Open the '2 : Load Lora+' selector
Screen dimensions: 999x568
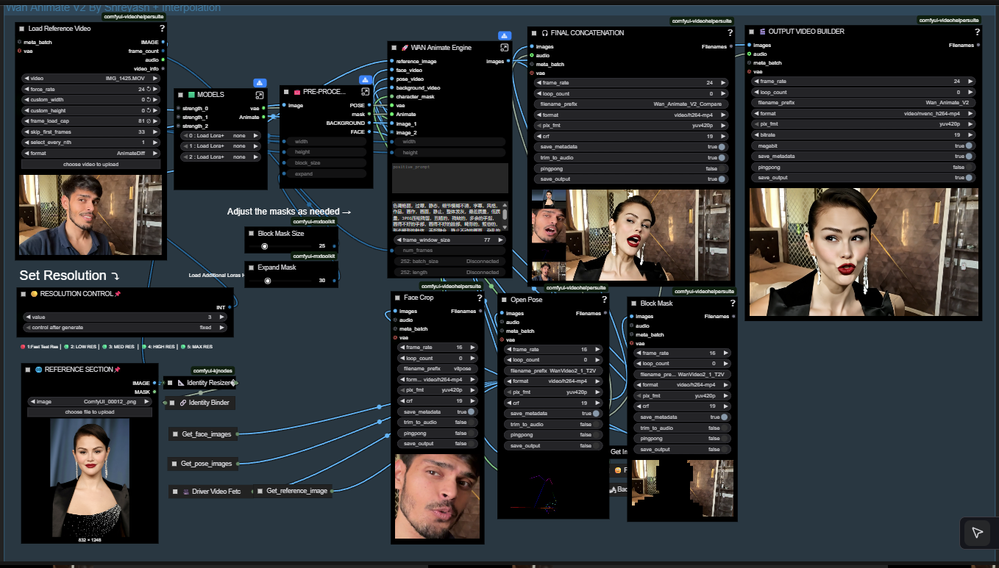pyautogui.click(x=221, y=157)
